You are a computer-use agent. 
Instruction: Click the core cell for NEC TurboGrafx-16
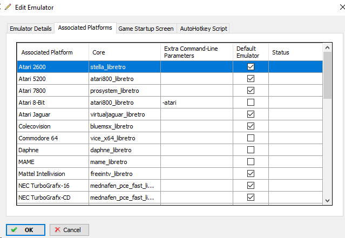pos(125,186)
